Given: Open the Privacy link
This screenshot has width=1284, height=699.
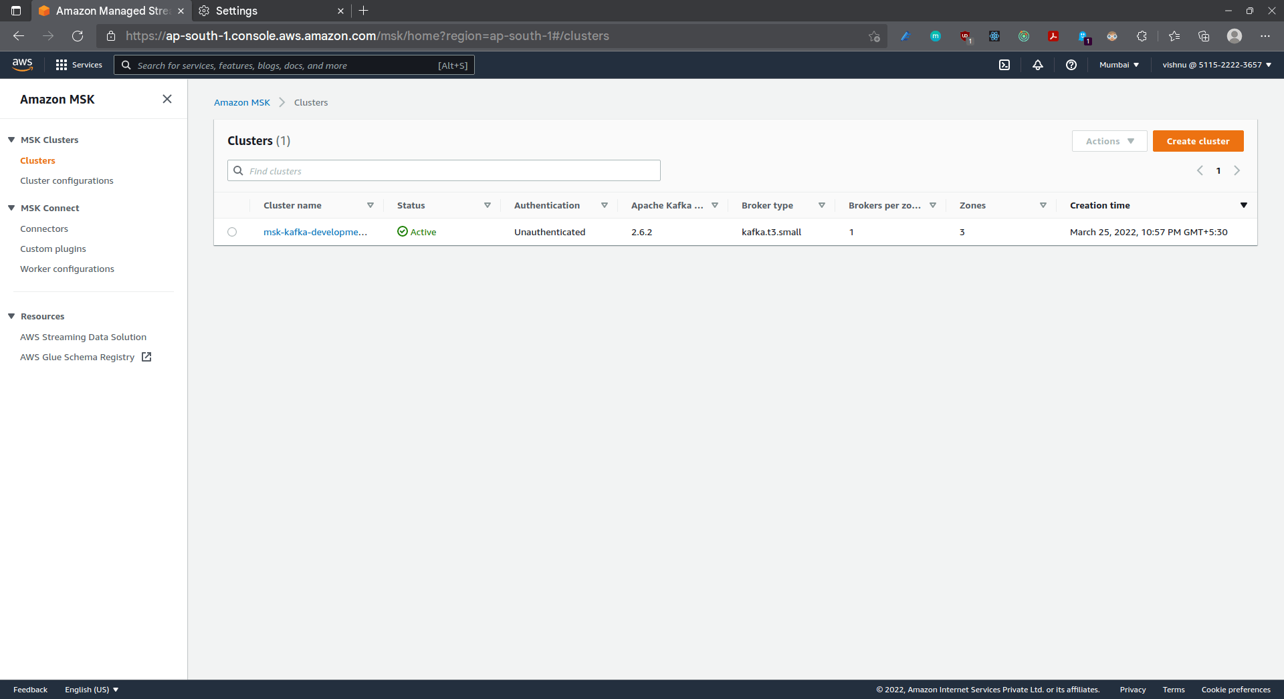Looking at the screenshot, I should pos(1132,690).
